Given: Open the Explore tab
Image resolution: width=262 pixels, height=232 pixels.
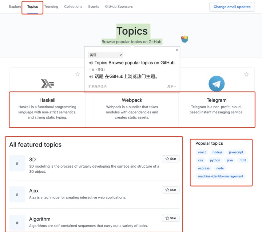Looking at the screenshot, I should click(x=15, y=7).
